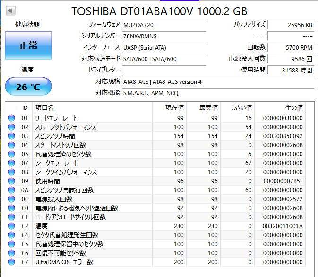318x277 pixels.
Task: Click the status orb for ID 09 使用時間
Action: (11, 181)
